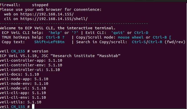Click the 'help' command text
Viewport: 187px width, 109px height.
[x=55, y=33]
